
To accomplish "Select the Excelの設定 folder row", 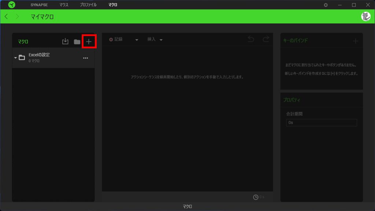I will (53, 58).
